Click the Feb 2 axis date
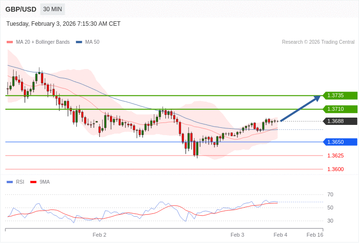 pyautogui.click(x=99, y=235)
